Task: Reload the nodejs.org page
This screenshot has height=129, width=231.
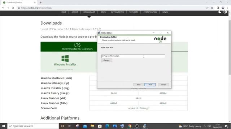Action: coord(13,8)
